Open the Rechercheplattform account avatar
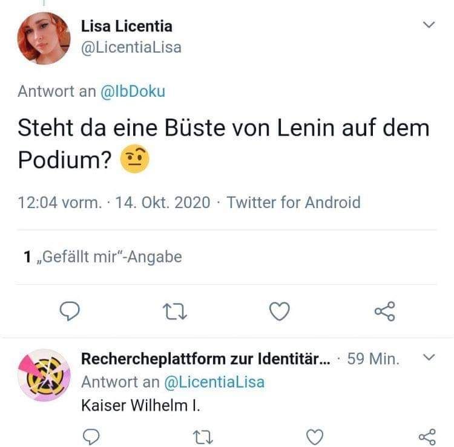The image size is (454, 447). (44, 375)
